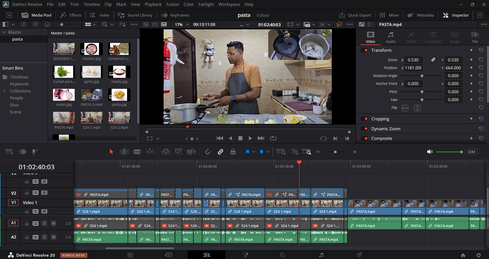Adjust the Rotation Angle slider
Image resolution: width=489 pixels, height=259 pixels.
422,76
